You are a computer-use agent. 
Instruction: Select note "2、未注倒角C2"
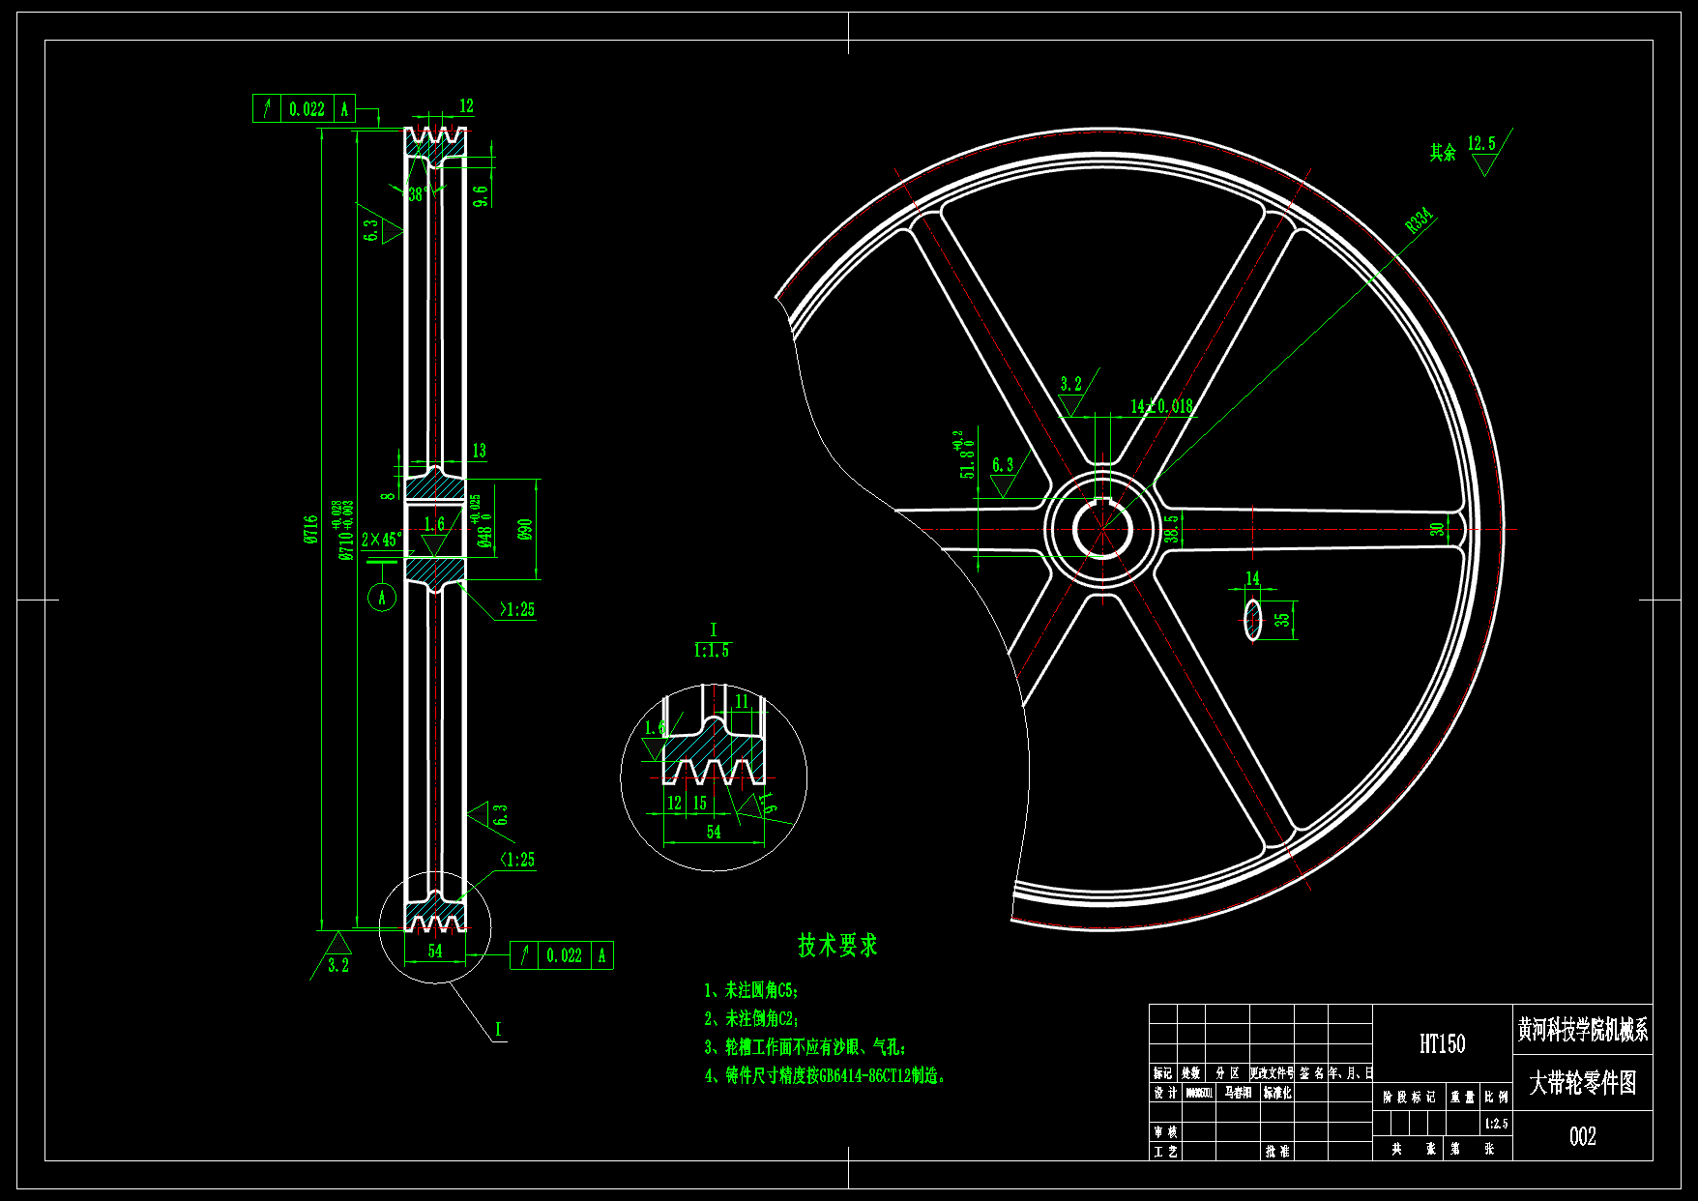(x=749, y=1018)
